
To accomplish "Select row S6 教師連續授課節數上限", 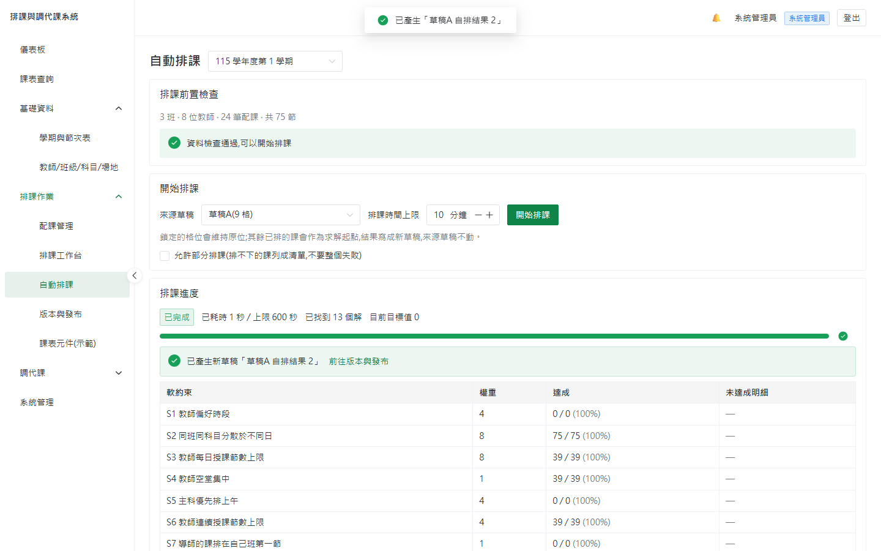I will tap(508, 522).
